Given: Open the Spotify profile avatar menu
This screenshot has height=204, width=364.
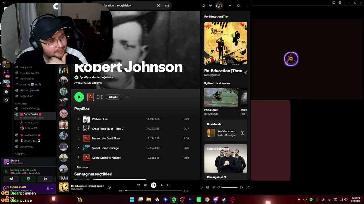Looking at the screenshot, I should [x=219, y=5].
